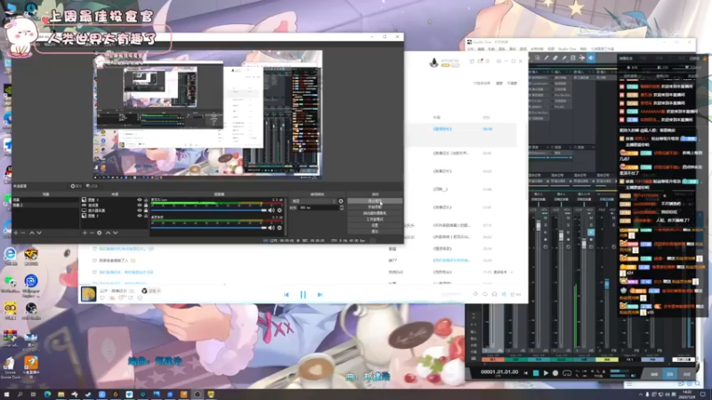
Task: Add a new OBS source with plus icon
Action: click(x=85, y=233)
